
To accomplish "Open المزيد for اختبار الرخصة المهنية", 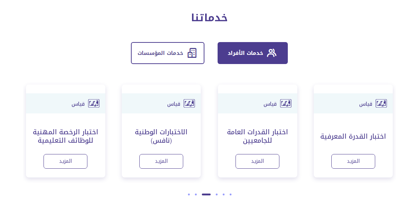I will tap(65, 161).
